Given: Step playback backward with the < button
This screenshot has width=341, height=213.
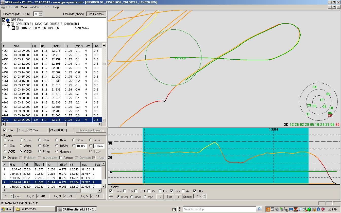Looking at the screenshot, I should coord(160,197).
